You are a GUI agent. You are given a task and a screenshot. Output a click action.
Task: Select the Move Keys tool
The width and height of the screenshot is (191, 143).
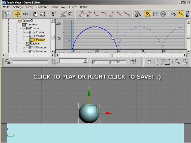pos(18,14)
